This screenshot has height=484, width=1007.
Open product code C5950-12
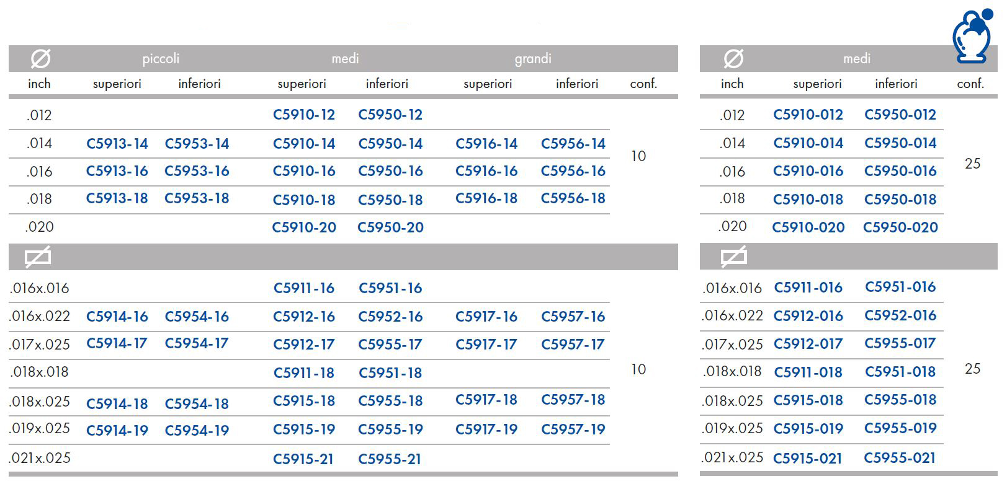[x=390, y=115]
